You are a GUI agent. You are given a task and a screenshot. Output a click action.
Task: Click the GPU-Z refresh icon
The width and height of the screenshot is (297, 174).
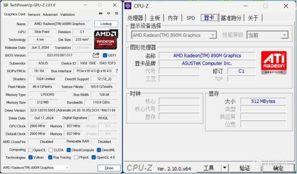point(109,13)
